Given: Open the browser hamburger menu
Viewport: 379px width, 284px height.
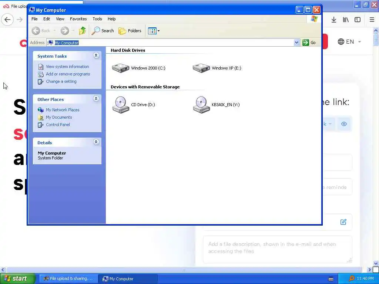Looking at the screenshot, I should (372, 20).
